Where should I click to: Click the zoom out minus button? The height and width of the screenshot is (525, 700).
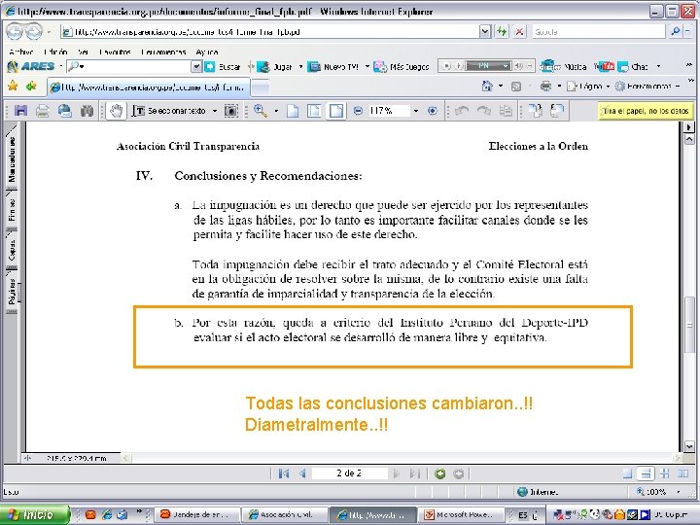(x=358, y=111)
